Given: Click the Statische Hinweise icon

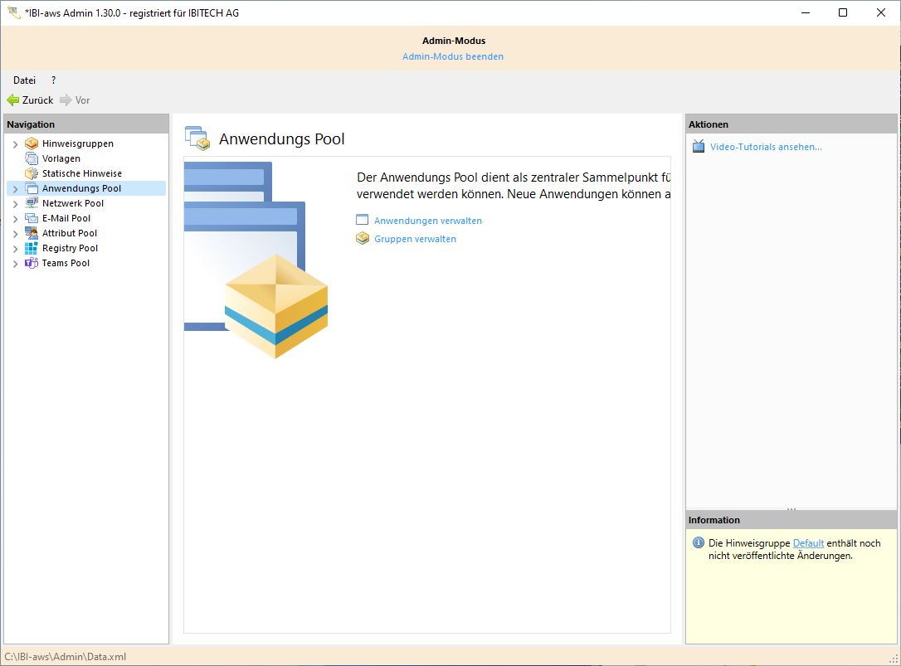Looking at the screenshot, I should point(32,173).
